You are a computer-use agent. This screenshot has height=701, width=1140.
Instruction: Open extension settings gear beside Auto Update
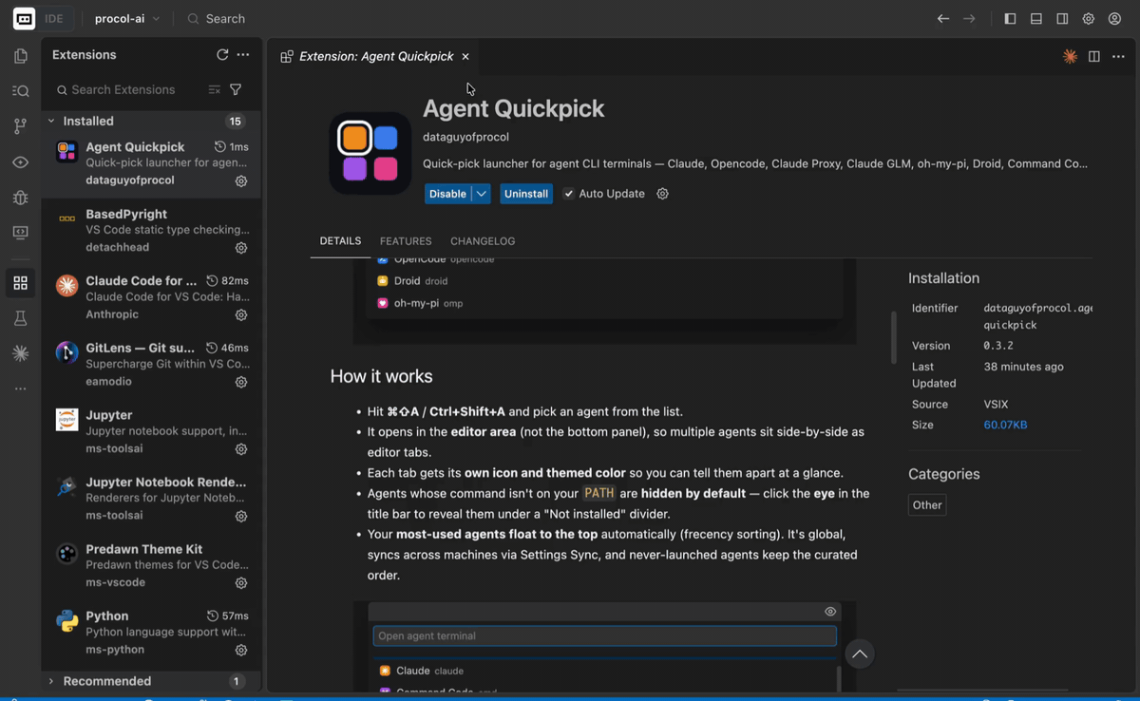pos(663,194)
